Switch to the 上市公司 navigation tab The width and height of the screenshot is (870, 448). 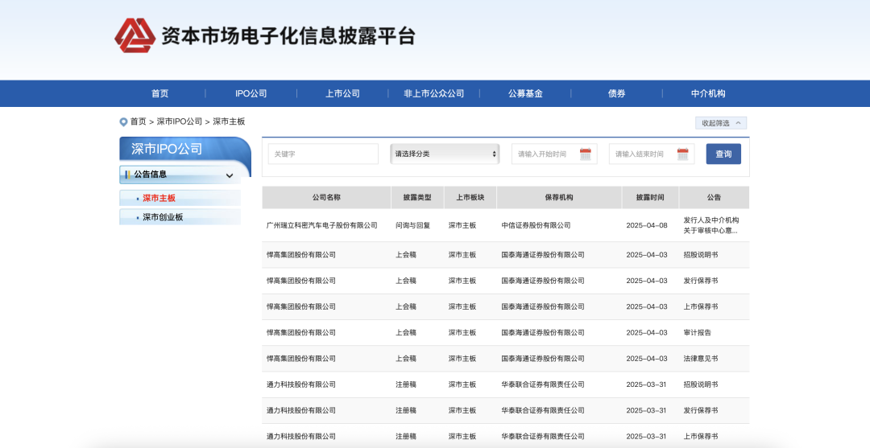[342, 93]
